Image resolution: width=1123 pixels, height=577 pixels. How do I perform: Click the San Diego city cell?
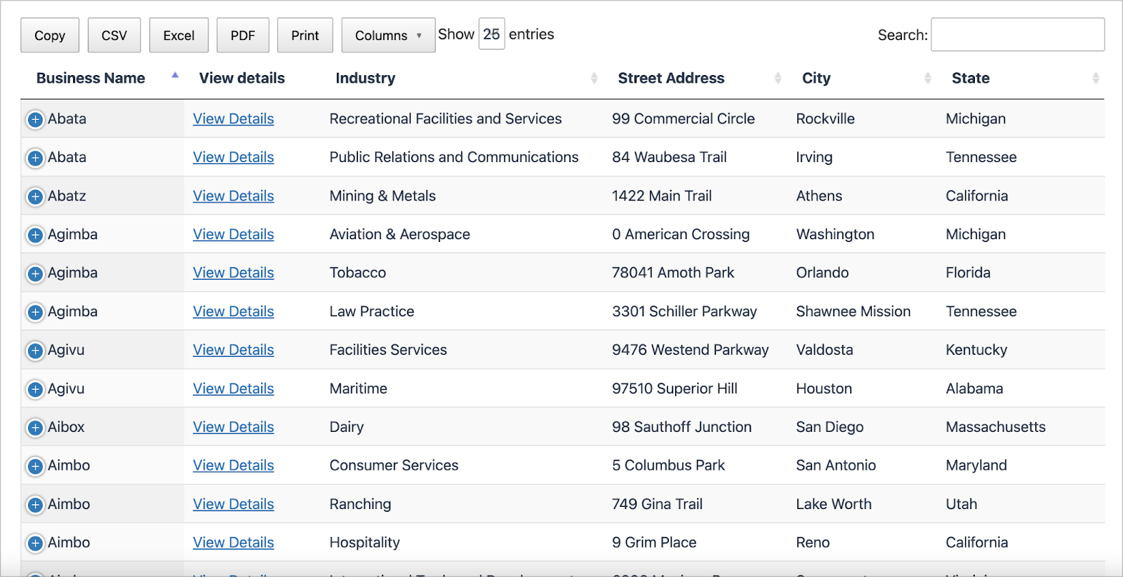tap(830, 427)
